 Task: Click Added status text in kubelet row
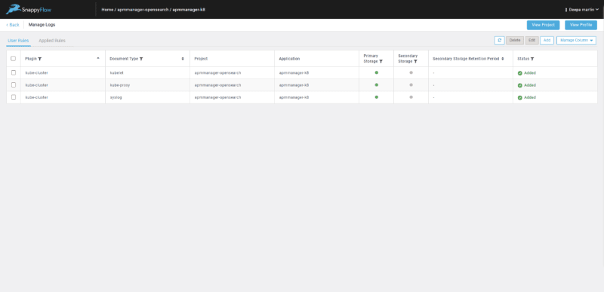click(x=530, y=73)
